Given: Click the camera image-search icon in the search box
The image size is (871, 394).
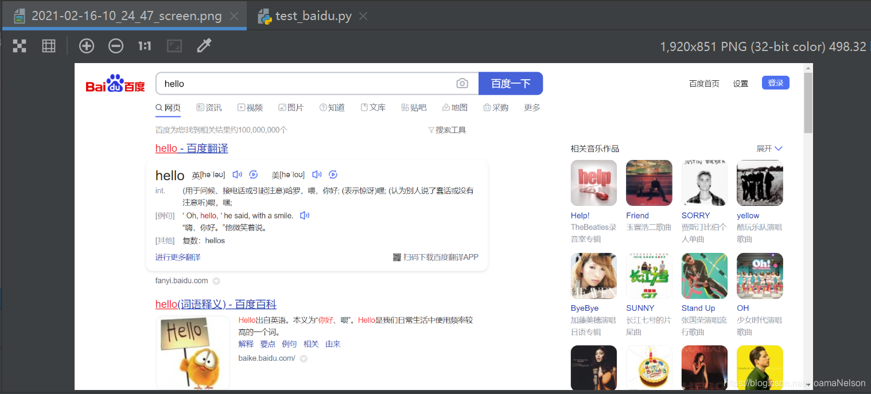Looking at the screenshot, I should click(462, 83).
